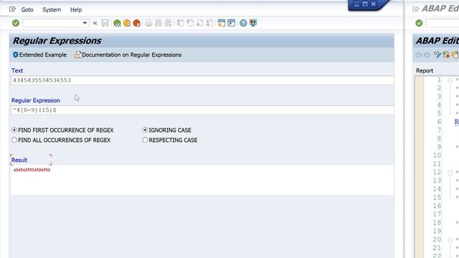Click the Print icon
459x258 pixels.
(148, 23)
